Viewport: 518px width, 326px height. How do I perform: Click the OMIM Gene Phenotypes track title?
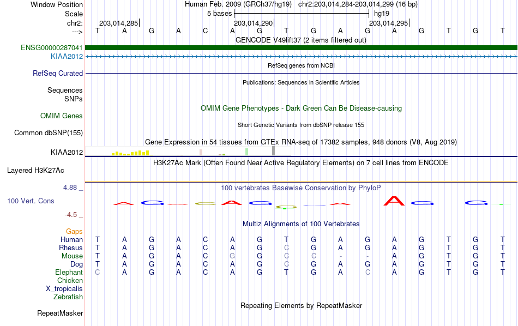pos(302,108)
